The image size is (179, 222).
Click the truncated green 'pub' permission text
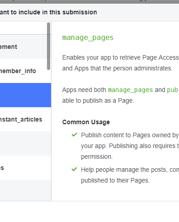pyautogui.click(x=173, y=90)
